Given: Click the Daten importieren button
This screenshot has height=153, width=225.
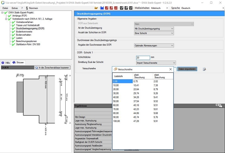Looking at the screenshot, I should (187, 69).
